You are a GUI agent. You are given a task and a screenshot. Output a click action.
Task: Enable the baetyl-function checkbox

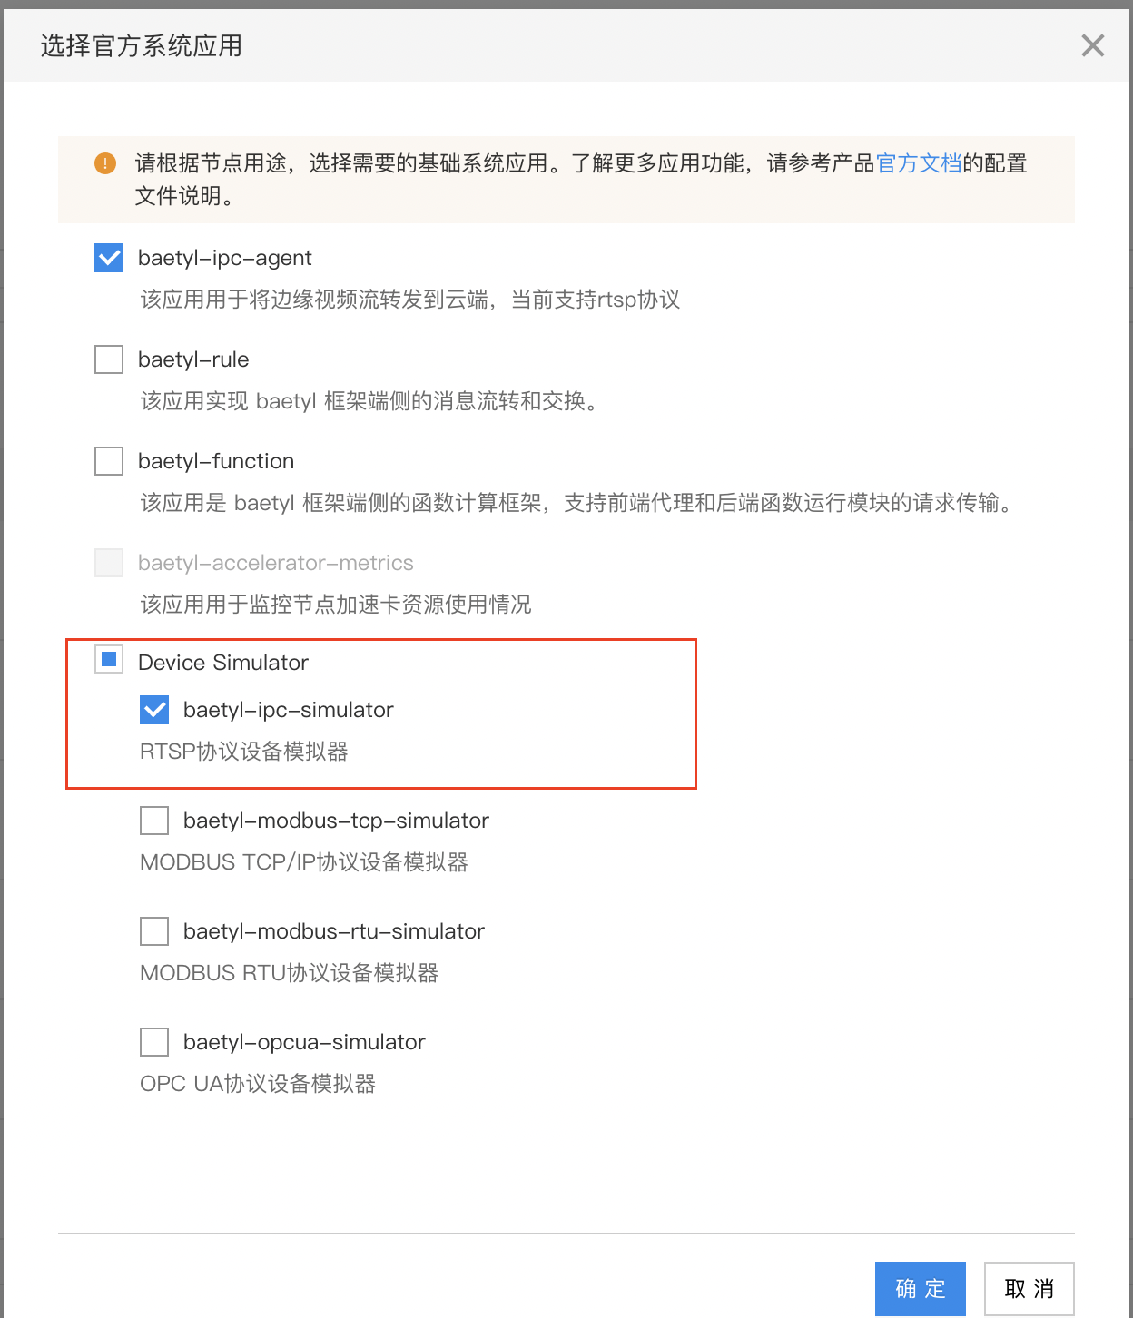pyautogui.click(x=109, y=461)
